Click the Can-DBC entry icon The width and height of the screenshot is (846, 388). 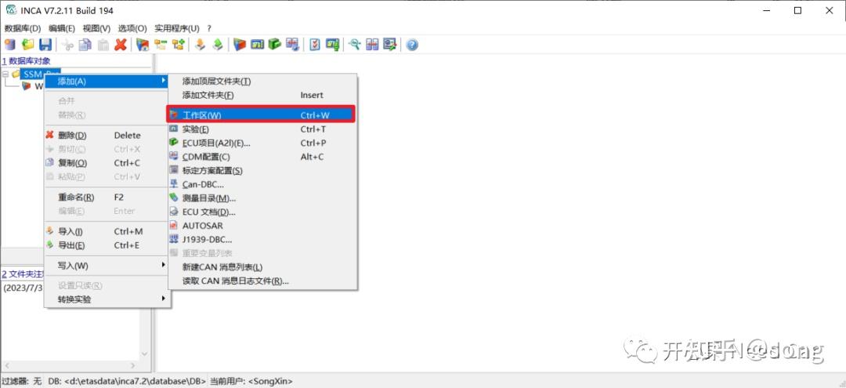tap(174, 184)
